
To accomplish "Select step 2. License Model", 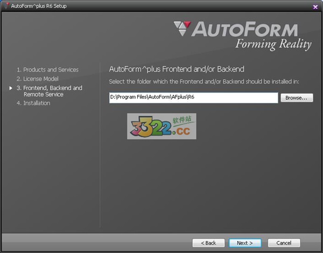I will (38, 79).
